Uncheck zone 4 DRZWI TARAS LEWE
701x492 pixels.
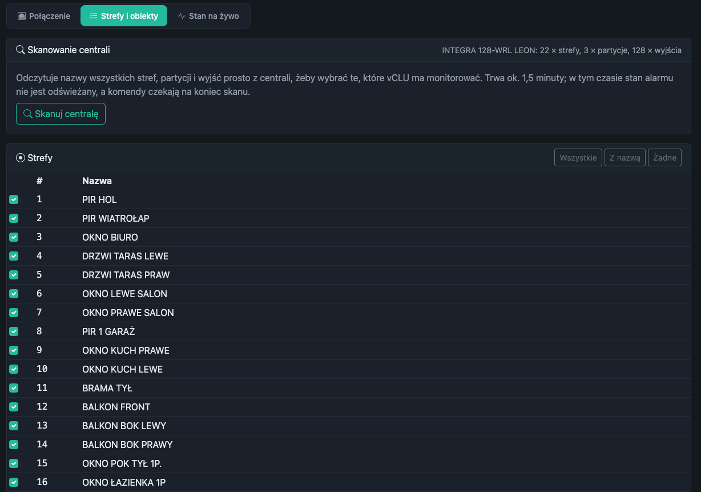coord(14,256)
